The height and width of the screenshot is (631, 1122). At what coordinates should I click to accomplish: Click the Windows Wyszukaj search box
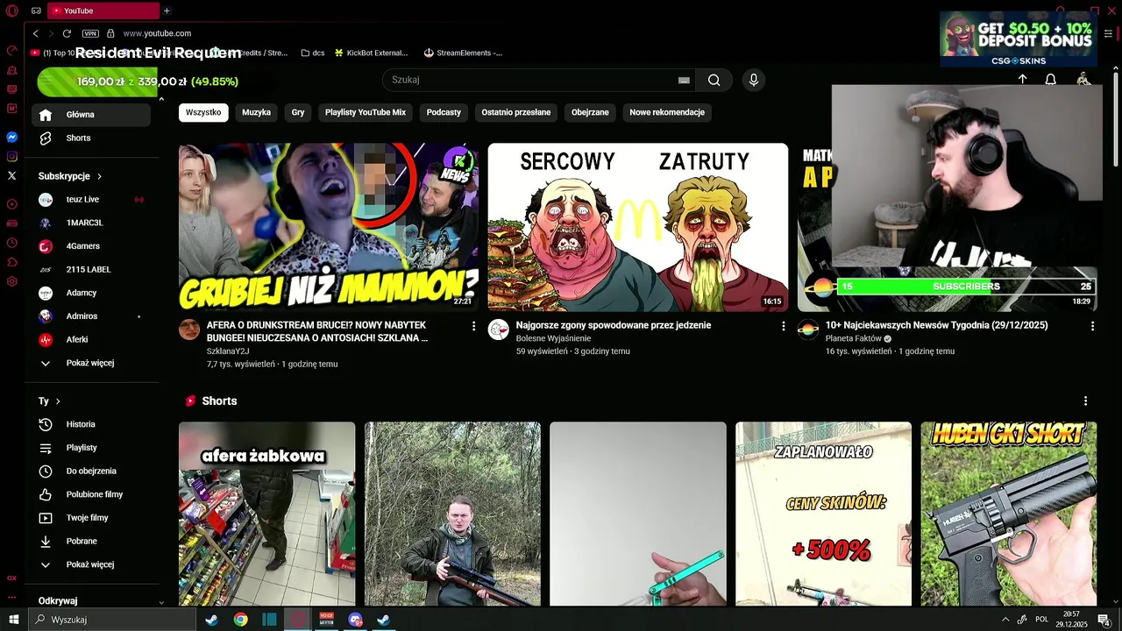[112, 620]
